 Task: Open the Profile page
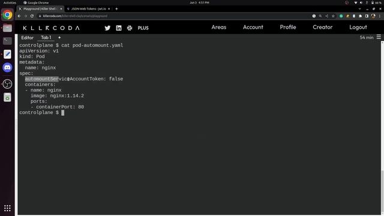(x=288, y=27)
